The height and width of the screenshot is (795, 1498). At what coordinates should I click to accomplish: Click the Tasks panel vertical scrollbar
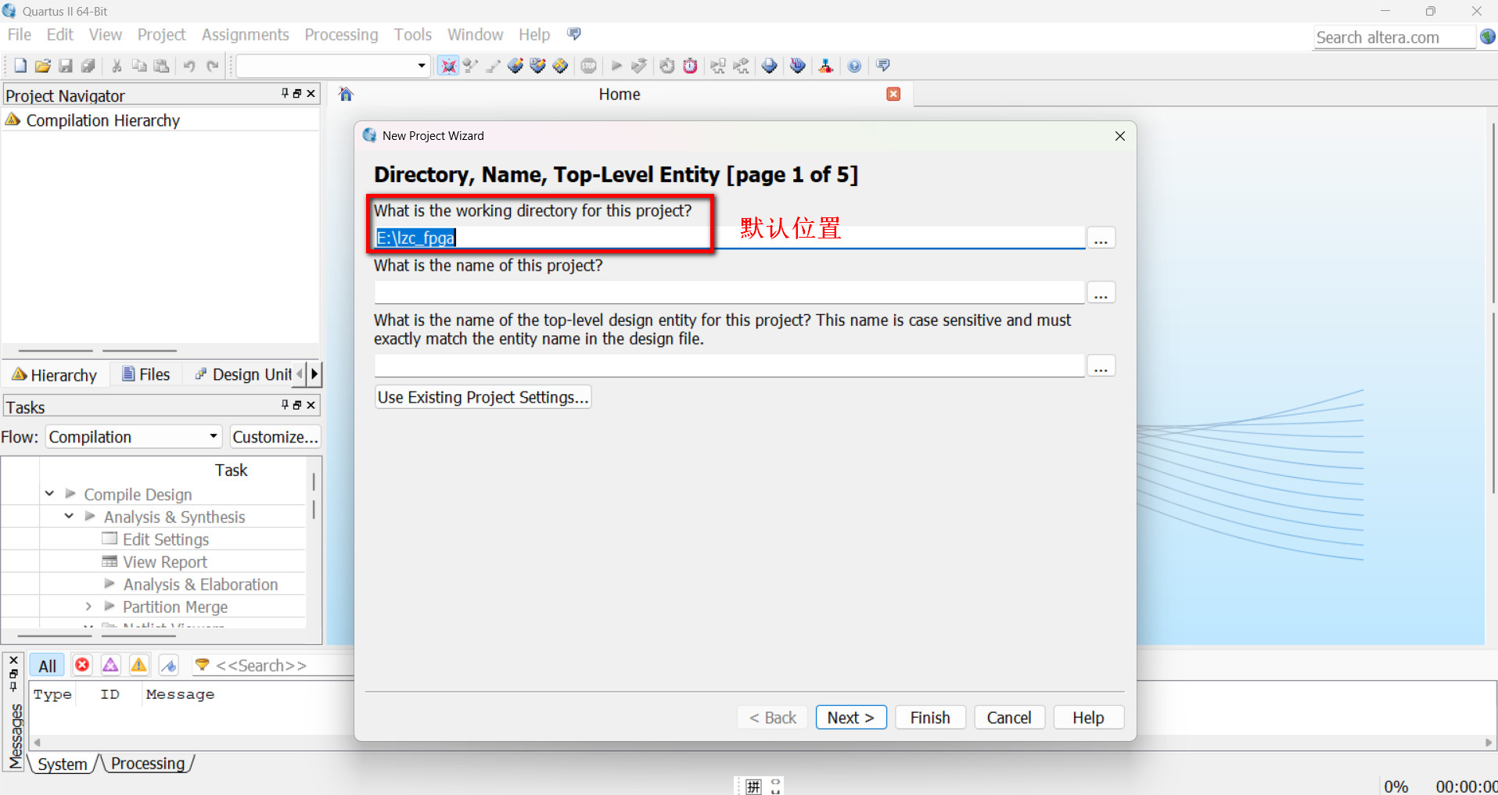click(314, 496)
